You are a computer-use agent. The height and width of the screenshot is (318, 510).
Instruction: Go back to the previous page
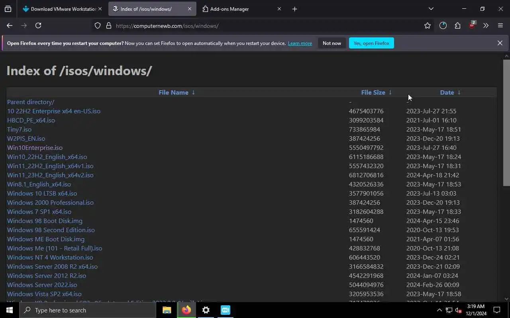(10, 25)
